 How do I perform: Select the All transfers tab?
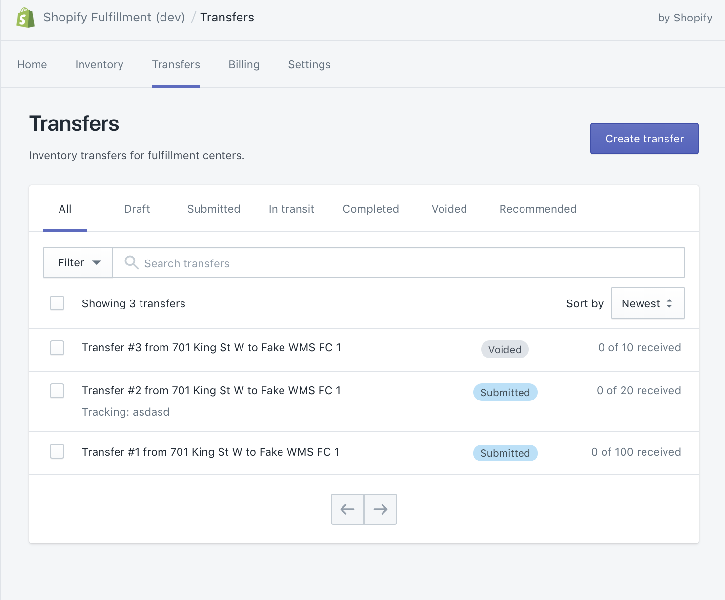[65, 209]
